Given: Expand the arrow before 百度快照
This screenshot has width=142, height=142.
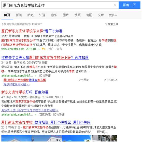Looking at the screenshot, I should click(x=35, y=115).
